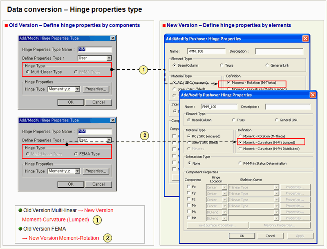Open Hinge Location dropdown for Fx row

224,187
